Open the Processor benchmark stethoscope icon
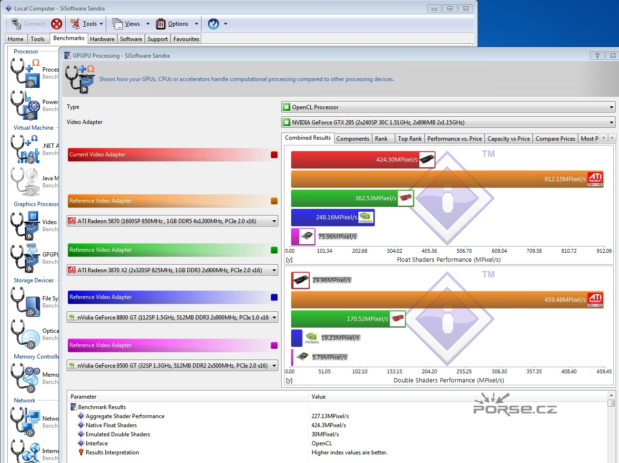 (x=25, y=73)
